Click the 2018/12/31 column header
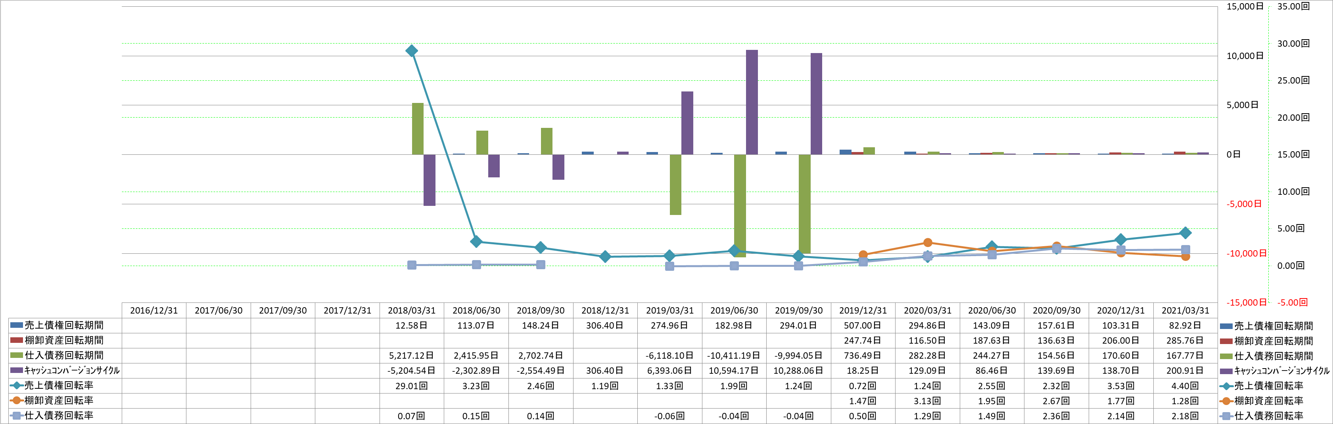This screenshot has height=424, width=1333. pos(605,310)
